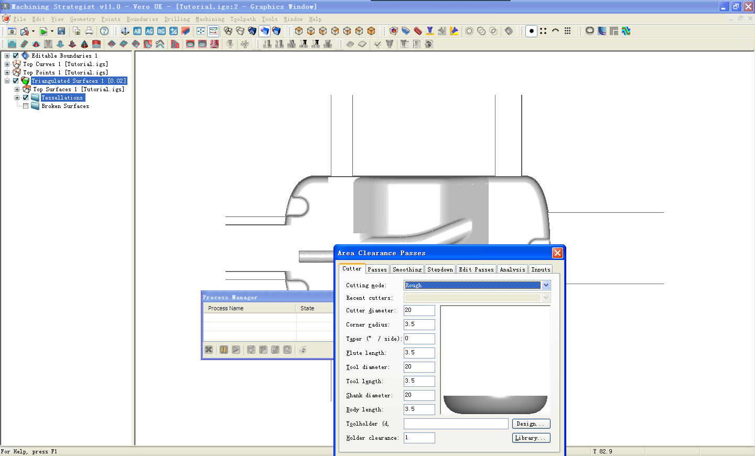This screenshot has width=755, height=456.
Task: Click the AB toolbar icon
Action: coord(137,31)
